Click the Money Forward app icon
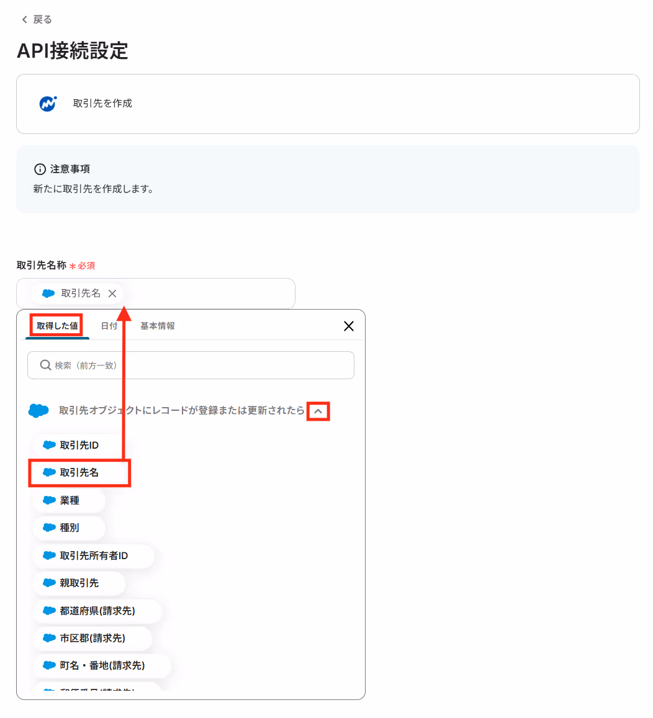The height and width of the screenshot is (718, 653). [48, 104]
